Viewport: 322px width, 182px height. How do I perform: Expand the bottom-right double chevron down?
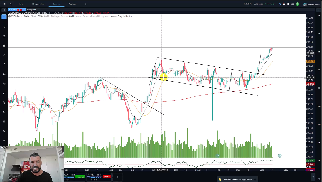(313, 177)
